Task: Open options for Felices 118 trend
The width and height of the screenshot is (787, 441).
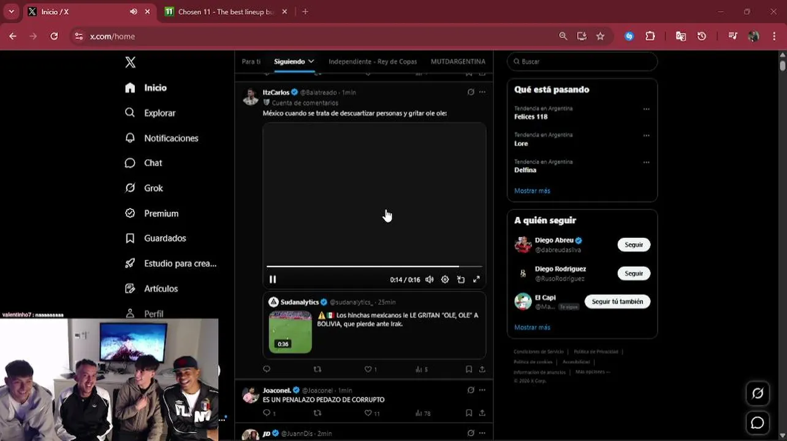Action: [x=646, y=109]
